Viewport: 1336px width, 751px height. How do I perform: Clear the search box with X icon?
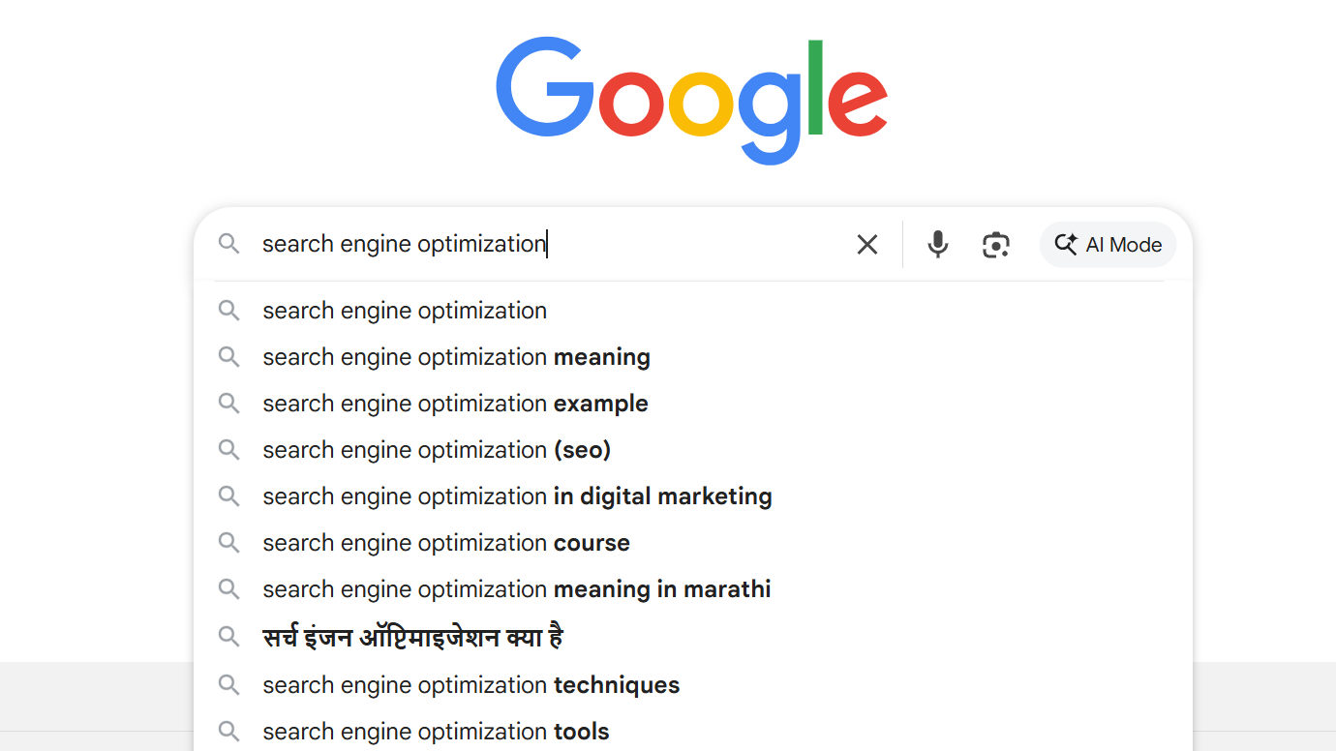866,244
